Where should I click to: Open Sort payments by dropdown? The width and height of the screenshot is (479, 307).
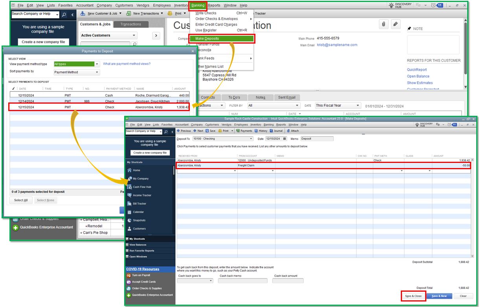point(97,72)
